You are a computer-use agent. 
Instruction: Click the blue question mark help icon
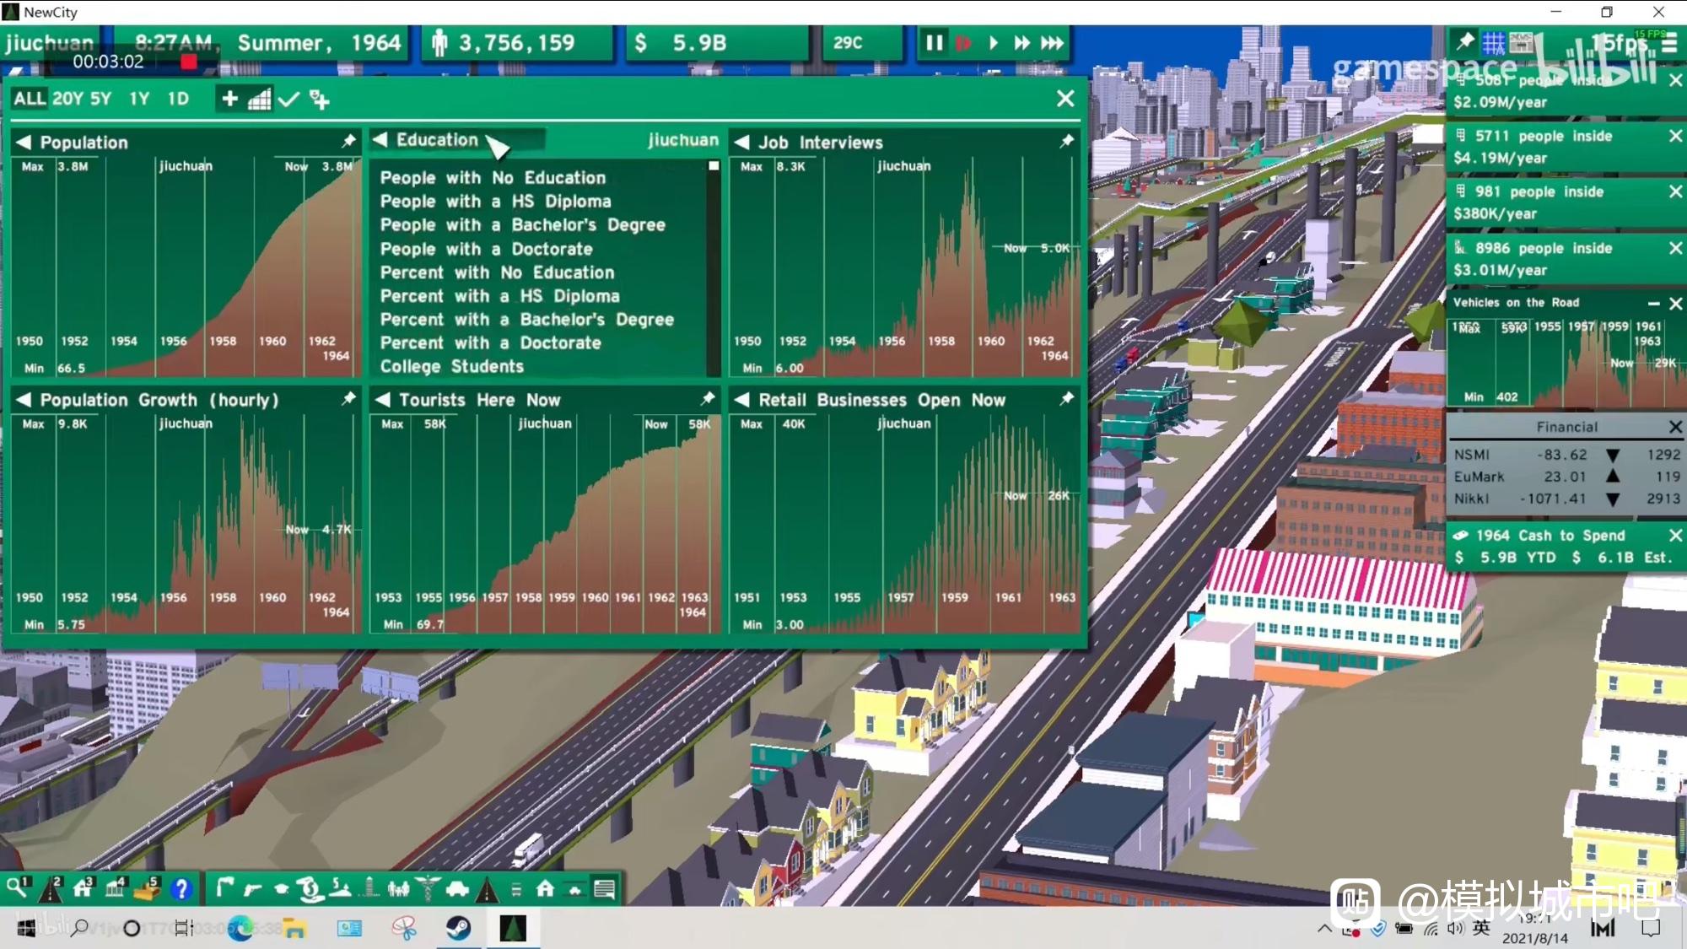[181, 888]
